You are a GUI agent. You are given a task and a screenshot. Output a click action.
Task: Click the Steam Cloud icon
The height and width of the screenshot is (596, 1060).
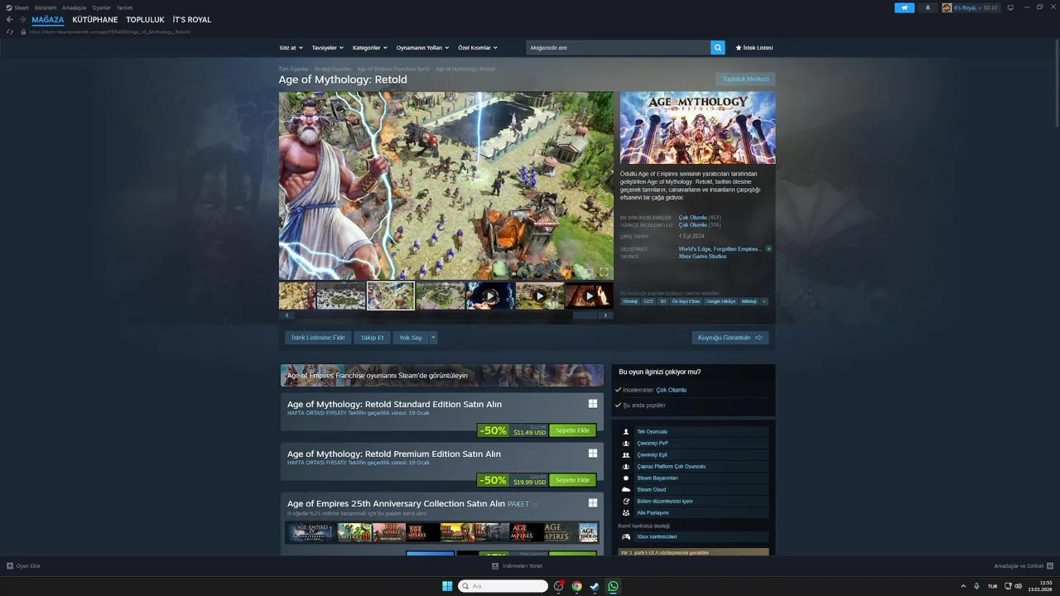coord(626,489)
